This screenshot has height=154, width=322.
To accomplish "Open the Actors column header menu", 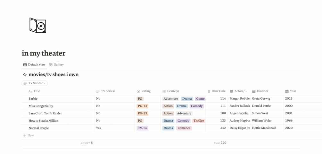I will (x=239, y=91).
